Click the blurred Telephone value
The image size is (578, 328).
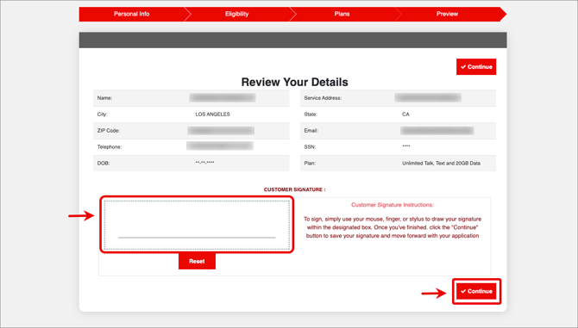point(220,146)
